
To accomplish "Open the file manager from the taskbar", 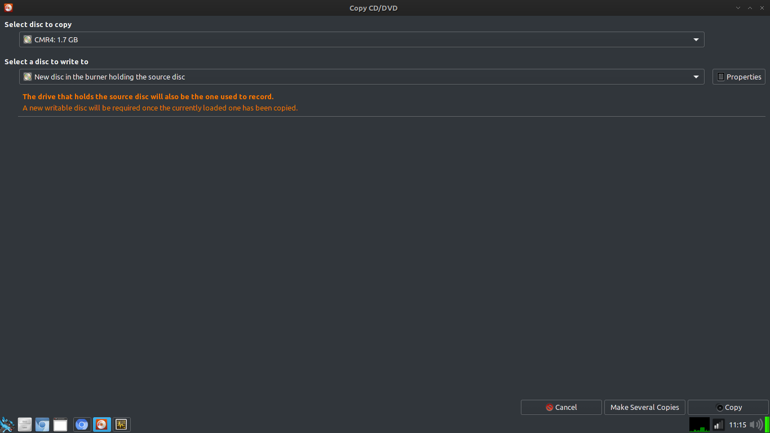I will coord(25,425).
